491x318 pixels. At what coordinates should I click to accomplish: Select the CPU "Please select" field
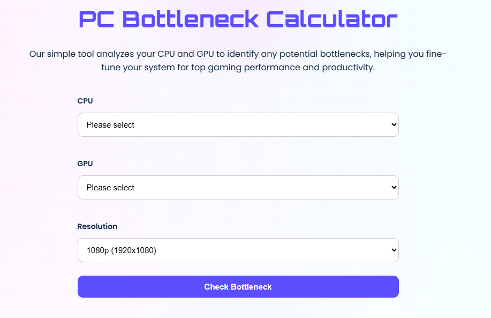[x=214, y=124]
